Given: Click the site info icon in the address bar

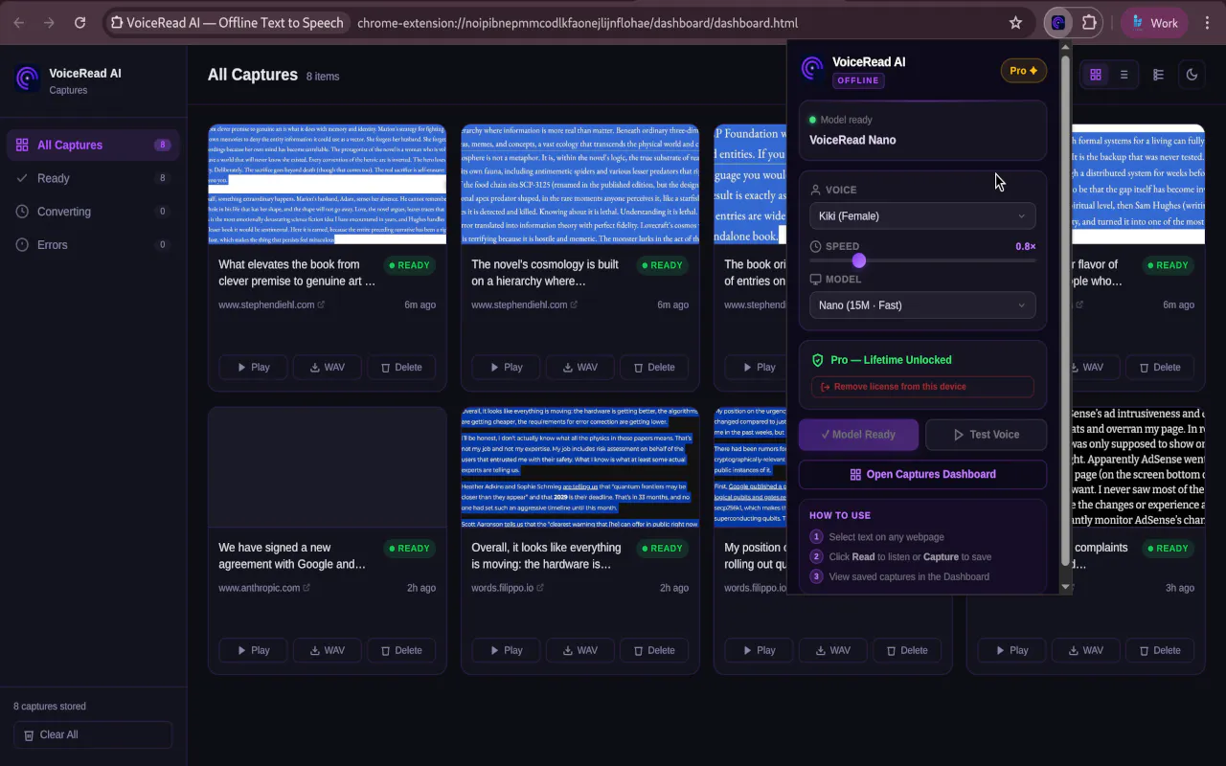Looking at the screenshot, I should [x=117, y=23].
